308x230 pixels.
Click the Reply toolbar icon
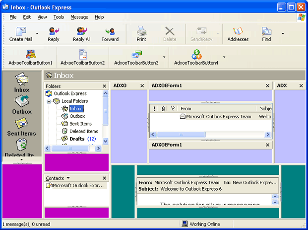(54, 31)
